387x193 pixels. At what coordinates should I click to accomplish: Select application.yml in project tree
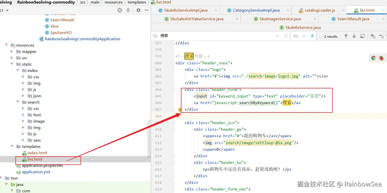coord(36,172)
